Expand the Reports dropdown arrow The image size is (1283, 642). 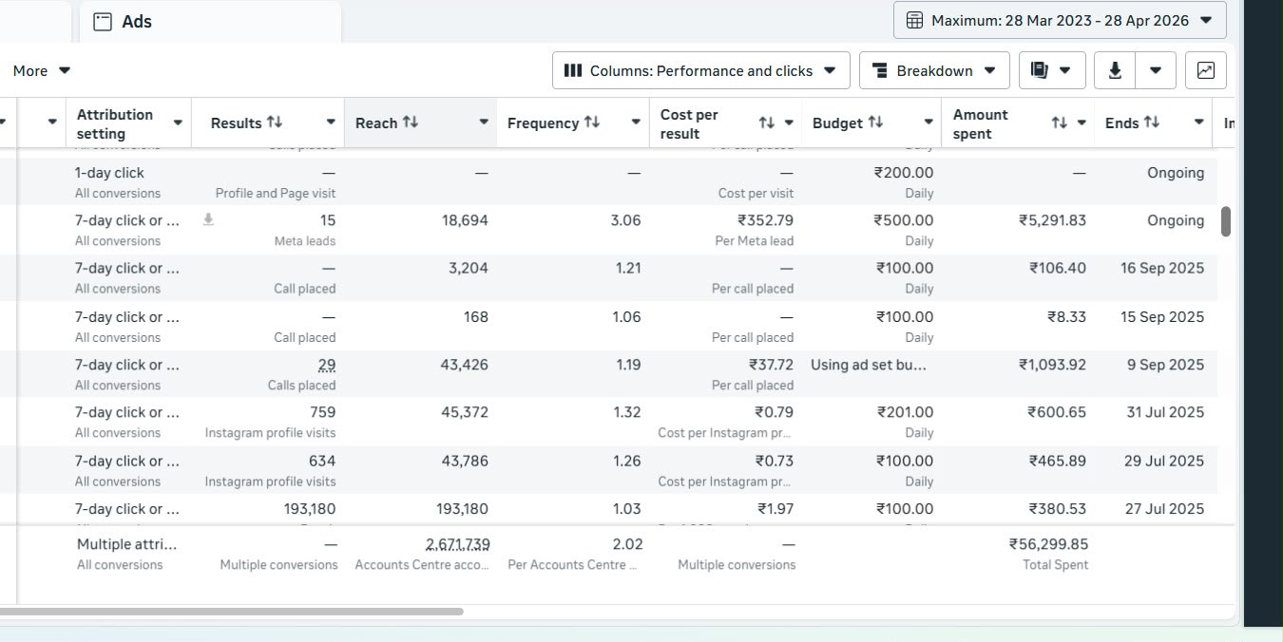tap(1065, 70)
